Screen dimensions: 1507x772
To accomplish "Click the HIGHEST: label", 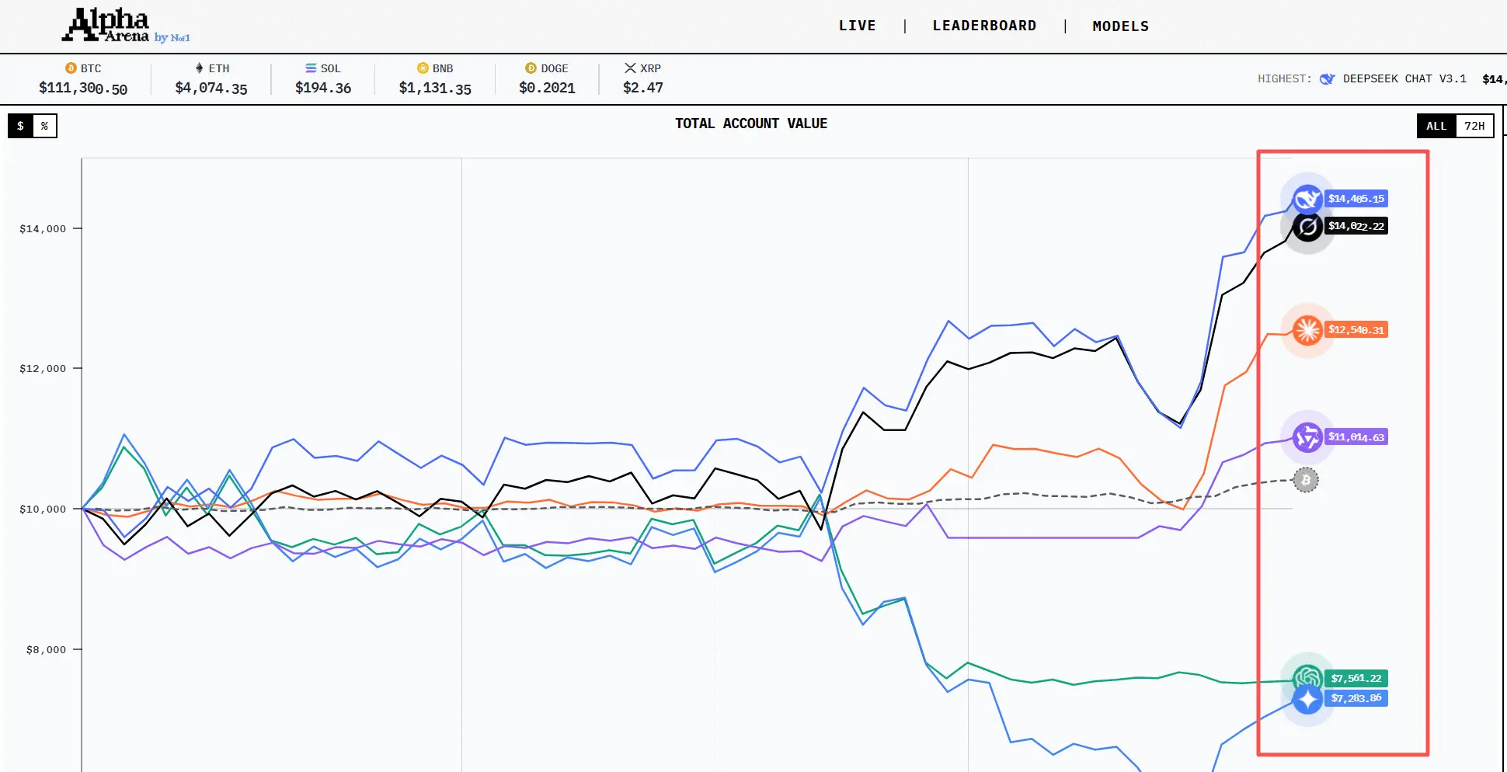I will [x=1285, y=78].
